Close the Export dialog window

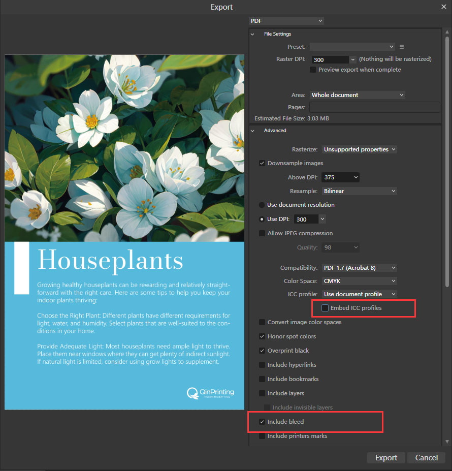coord(443,7)
